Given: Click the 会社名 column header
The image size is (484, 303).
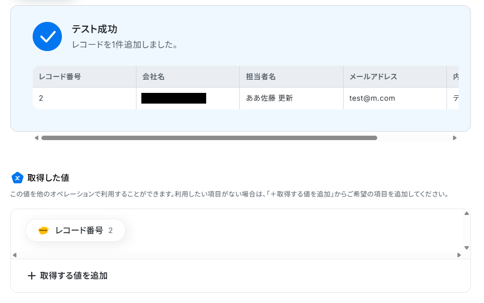Looking at the screenshot, I should 188,77.
